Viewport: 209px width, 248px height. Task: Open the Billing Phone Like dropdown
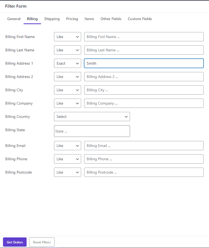point(67,159)
